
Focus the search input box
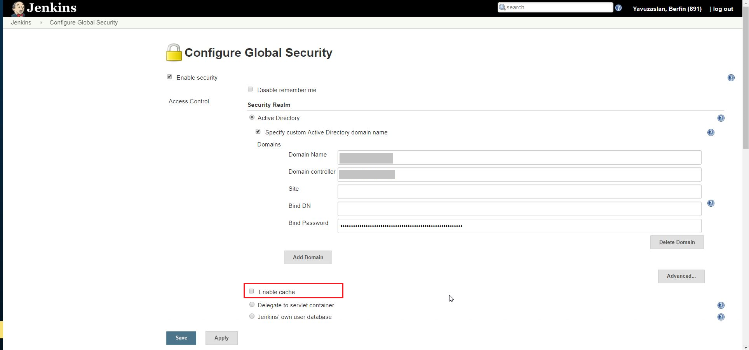pos(556,7)
